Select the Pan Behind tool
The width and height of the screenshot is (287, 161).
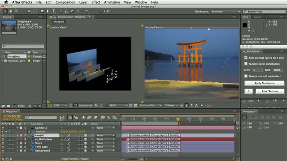[35, 11]
